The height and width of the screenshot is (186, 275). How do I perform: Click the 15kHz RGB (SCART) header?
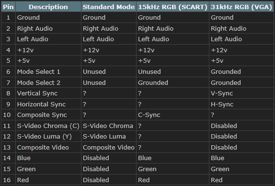coord(173,7)
